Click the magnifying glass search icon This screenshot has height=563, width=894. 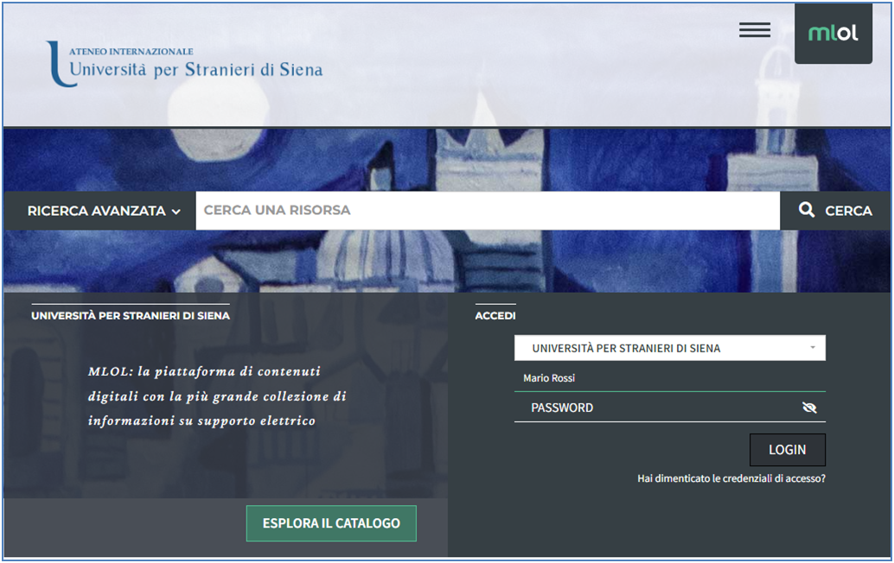[x=806, y=210]
